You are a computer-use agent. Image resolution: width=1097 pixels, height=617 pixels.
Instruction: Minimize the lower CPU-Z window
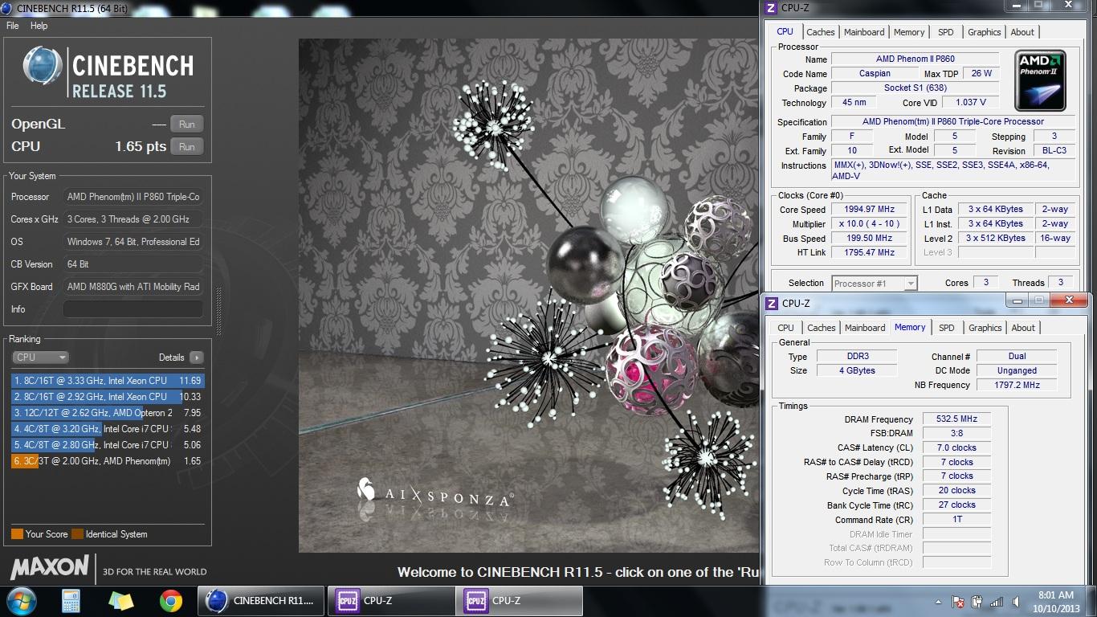pos(1016,300)
